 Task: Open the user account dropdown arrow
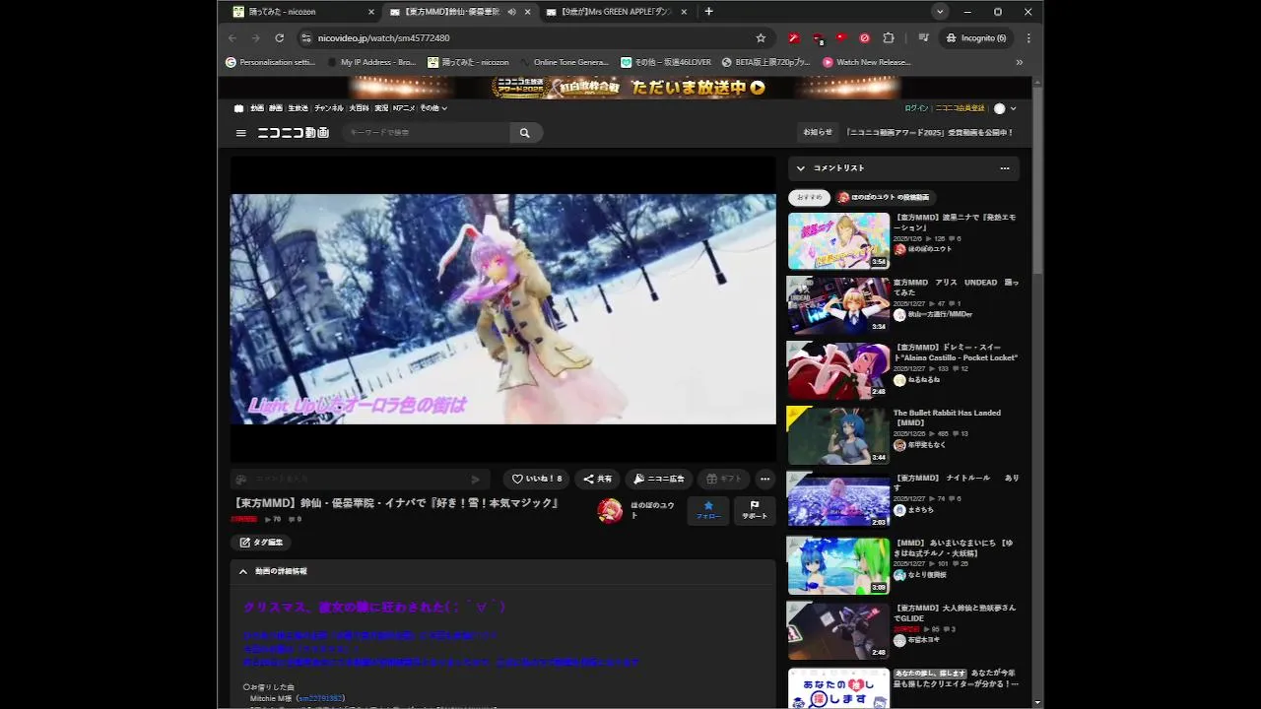[x=1013, y=108]
